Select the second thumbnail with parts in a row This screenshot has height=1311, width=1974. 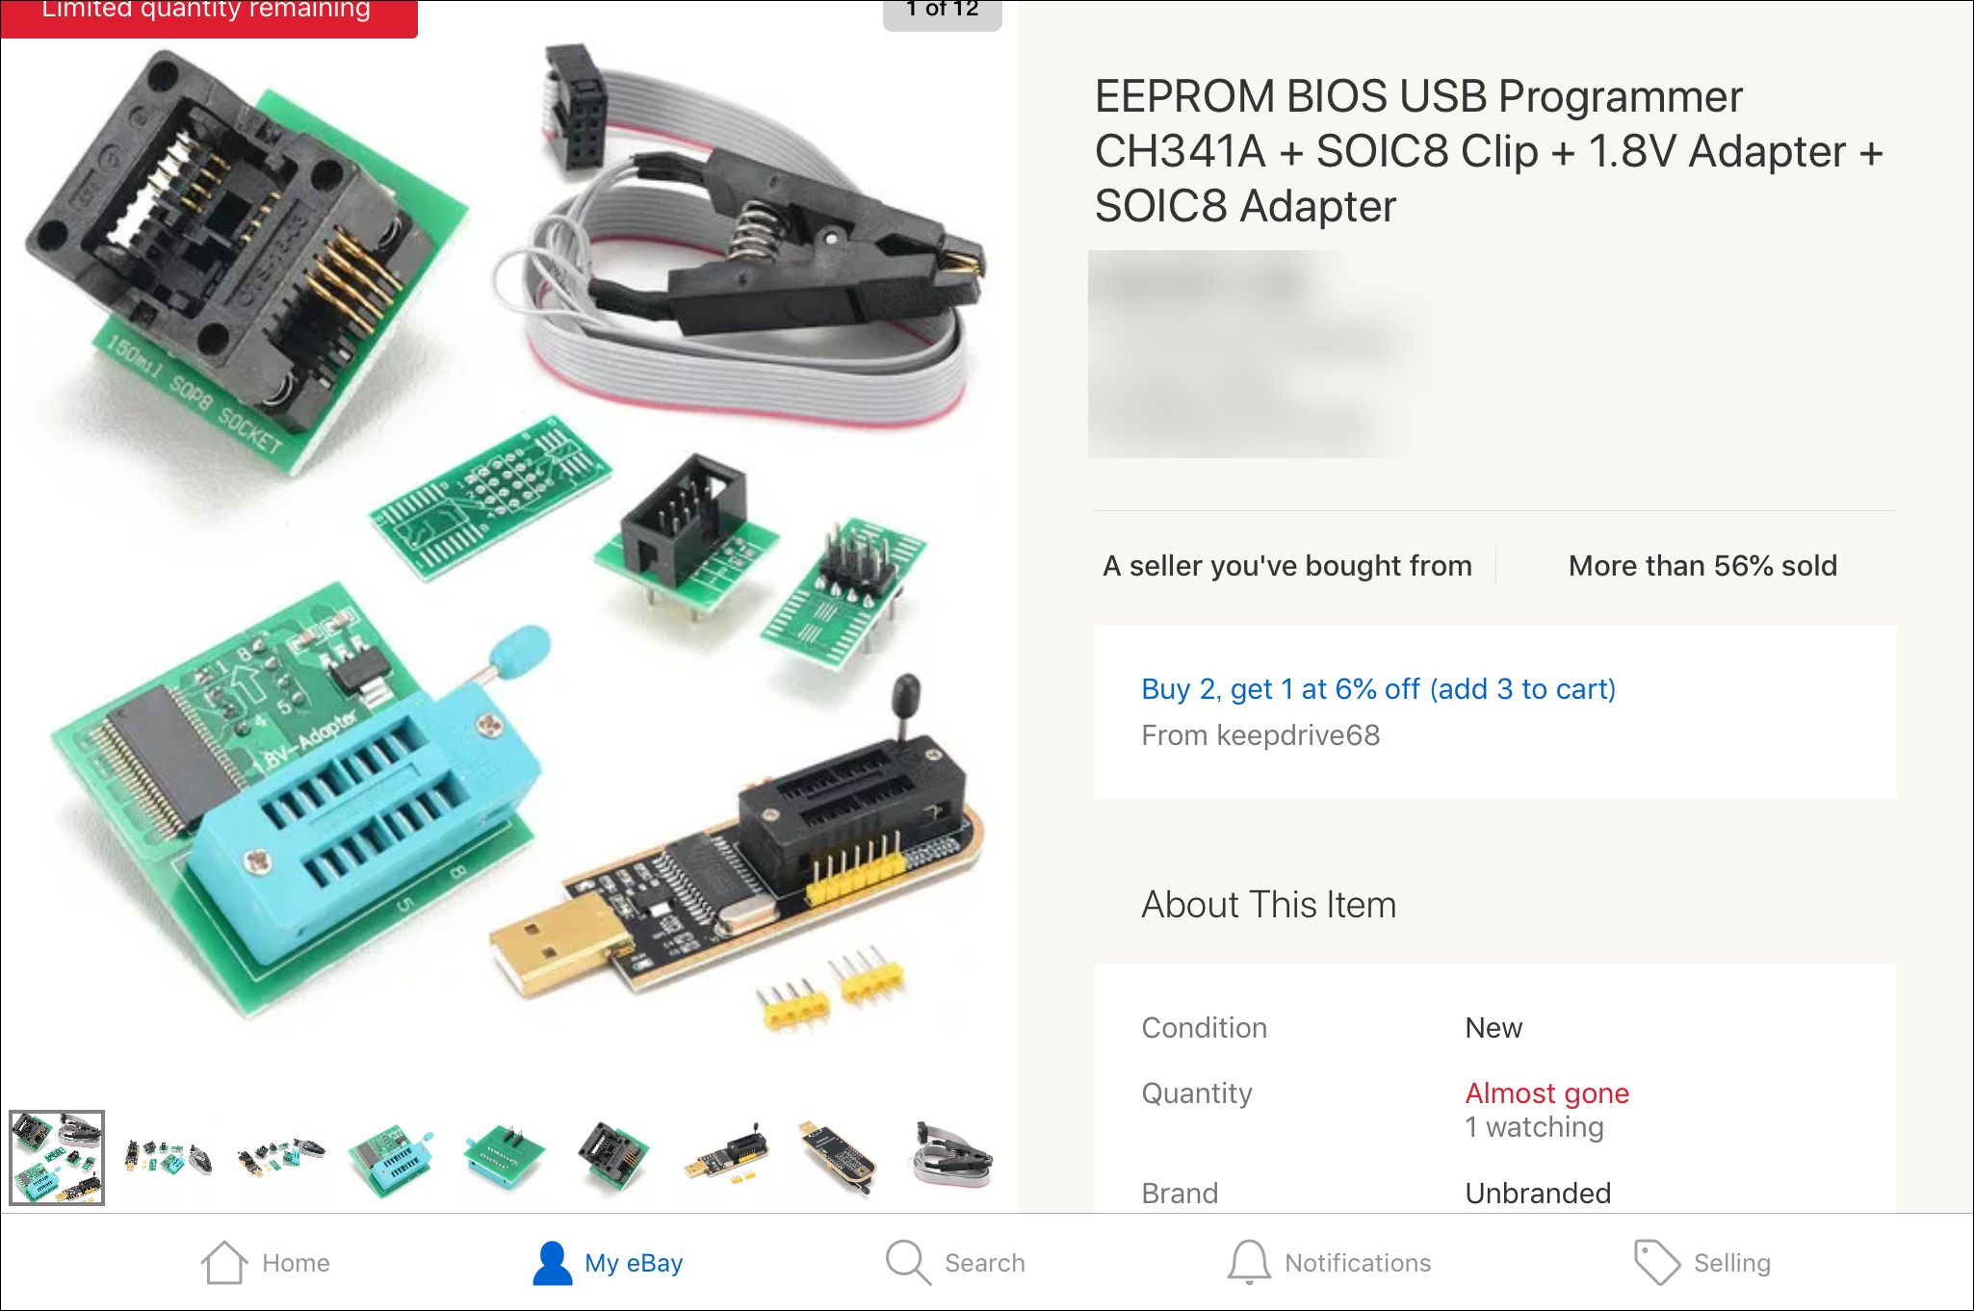(169, 1157)
